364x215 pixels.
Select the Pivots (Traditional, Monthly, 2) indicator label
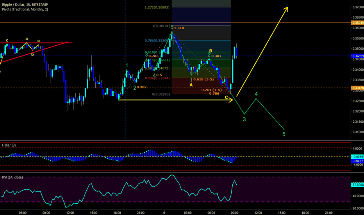click(x=25, y=9)
